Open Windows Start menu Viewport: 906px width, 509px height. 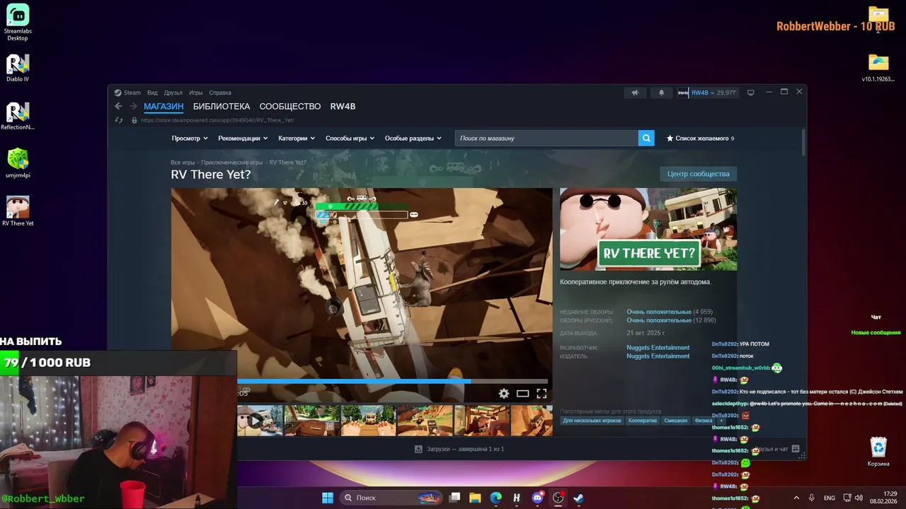[328, 498]
